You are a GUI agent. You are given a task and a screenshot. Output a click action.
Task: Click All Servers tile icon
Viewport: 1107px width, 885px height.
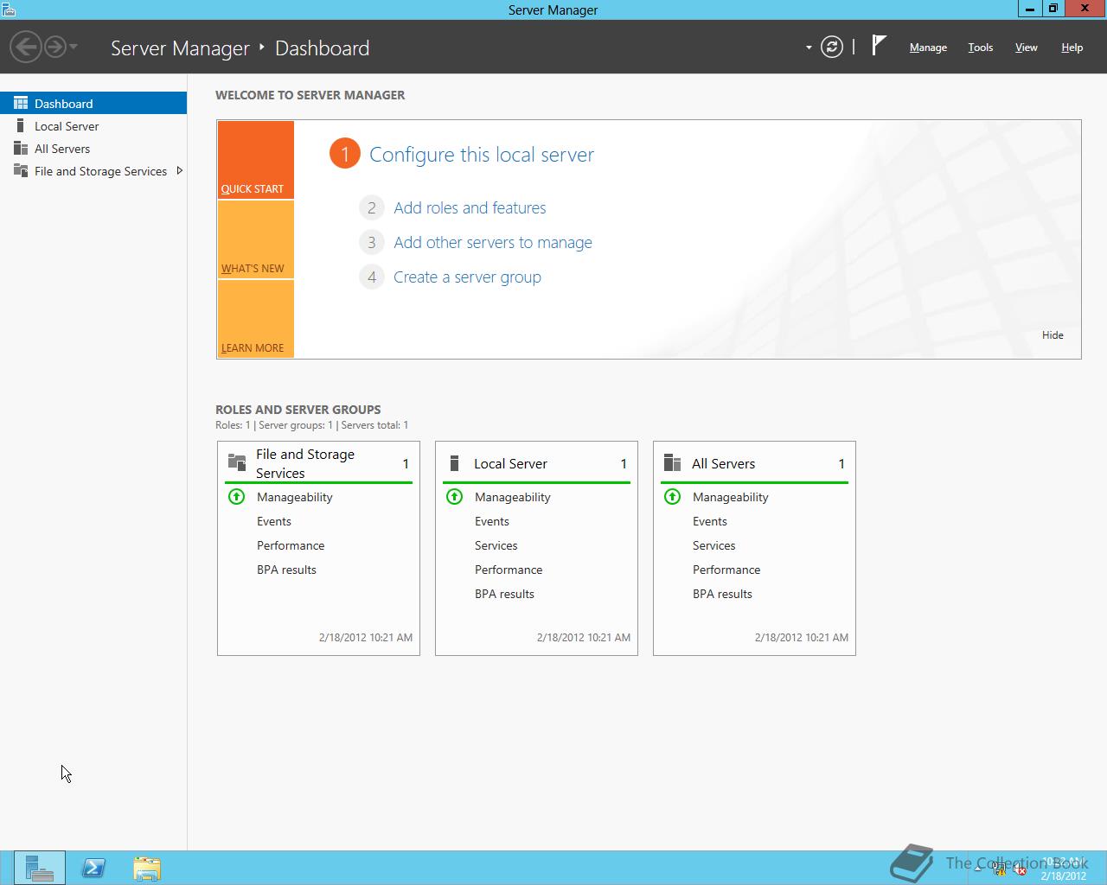[672, 463]
